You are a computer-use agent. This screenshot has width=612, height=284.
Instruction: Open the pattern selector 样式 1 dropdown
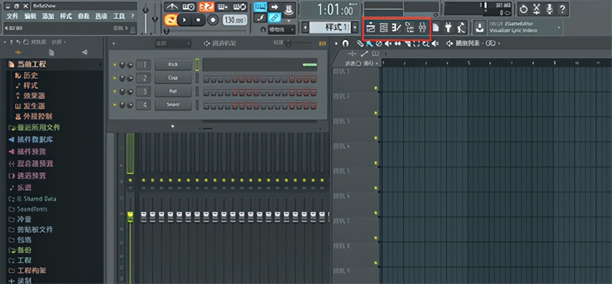click(330, 27)
